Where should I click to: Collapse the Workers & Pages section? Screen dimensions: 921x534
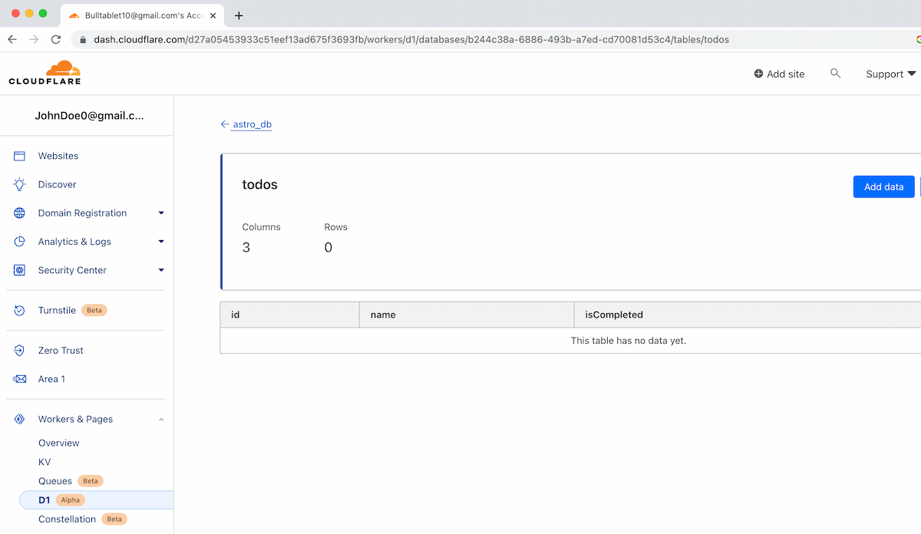click(161, 419)
